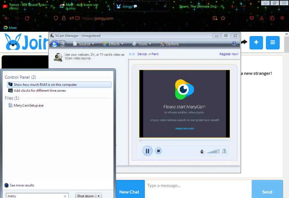Toggle the mirror flip icon in VCam

point(224,151)
